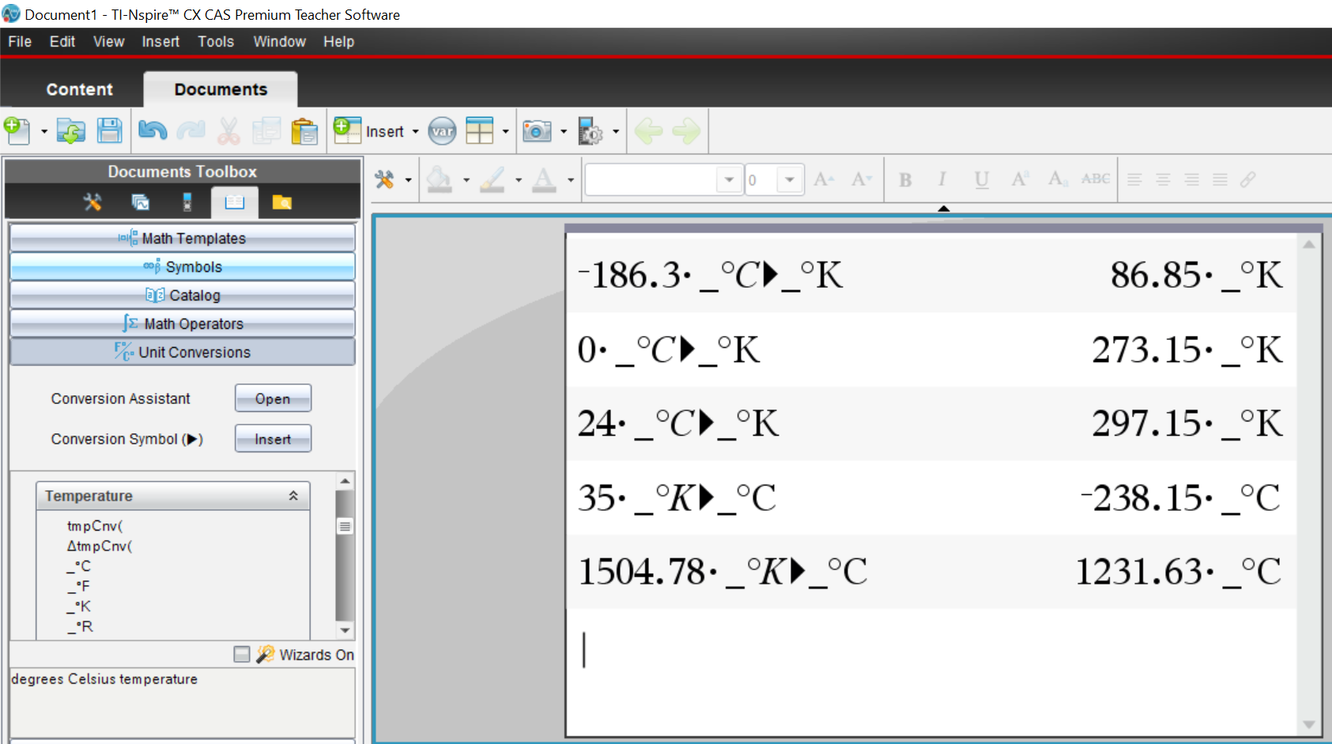Go to the next page green arrow
Screen dimensions: 1332x744
tap(686, 131)
